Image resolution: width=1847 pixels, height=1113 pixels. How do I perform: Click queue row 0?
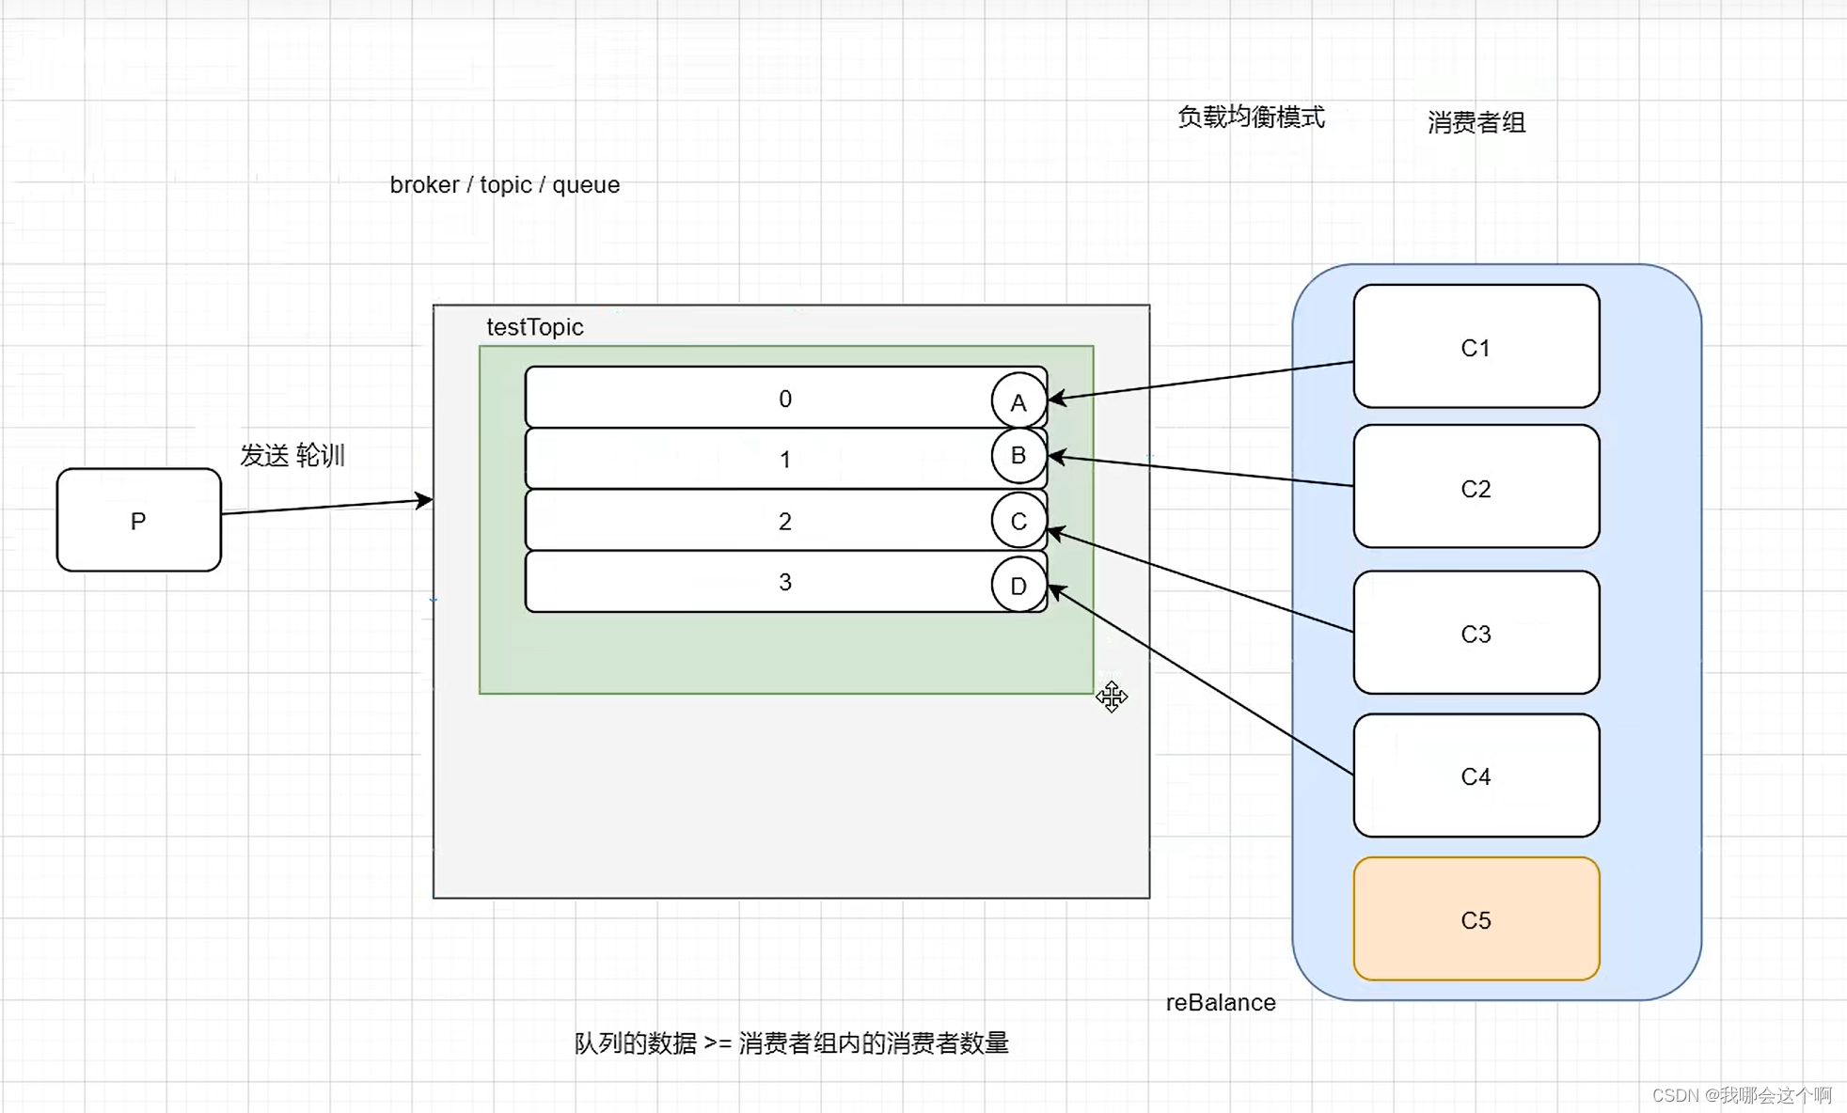(x=785, y=398)
